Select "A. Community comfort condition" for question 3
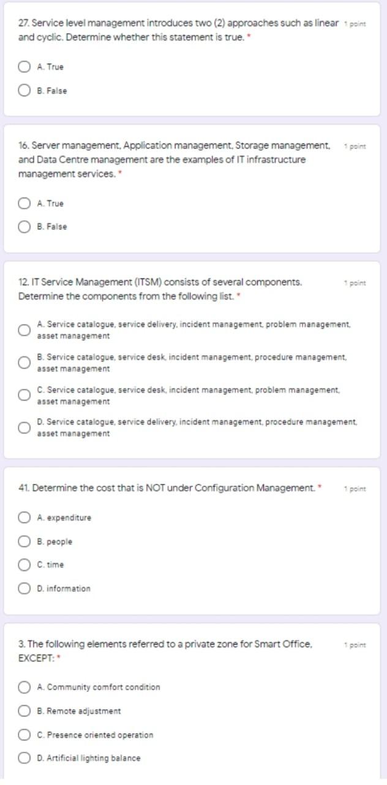The height and width of the screenshot is (785, 387). tap(24, 687)
